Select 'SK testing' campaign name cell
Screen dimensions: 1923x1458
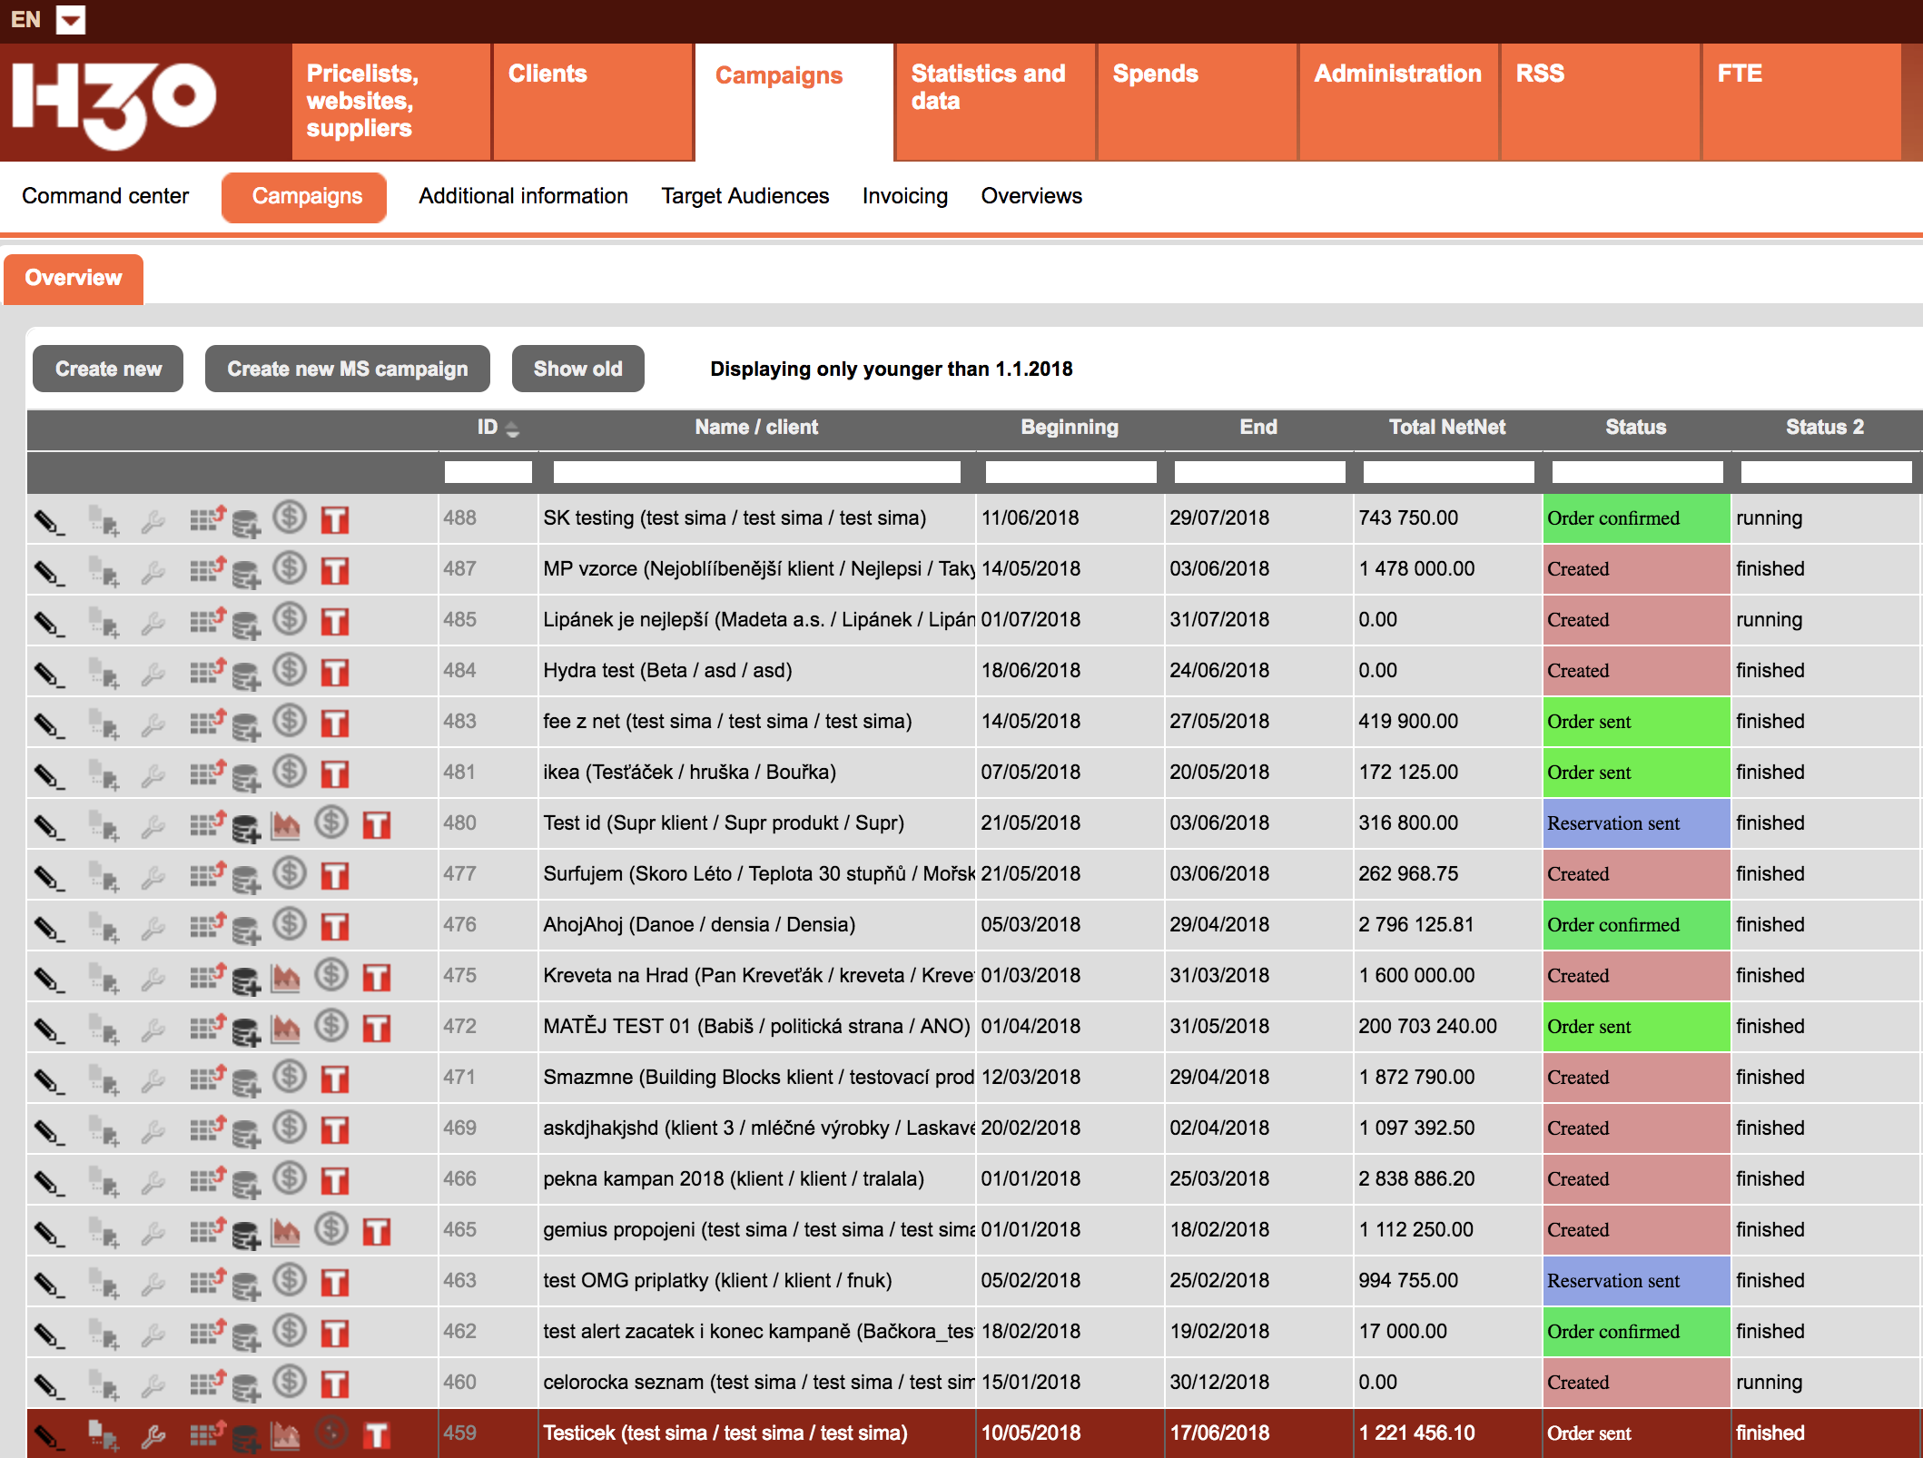[757, 518]
